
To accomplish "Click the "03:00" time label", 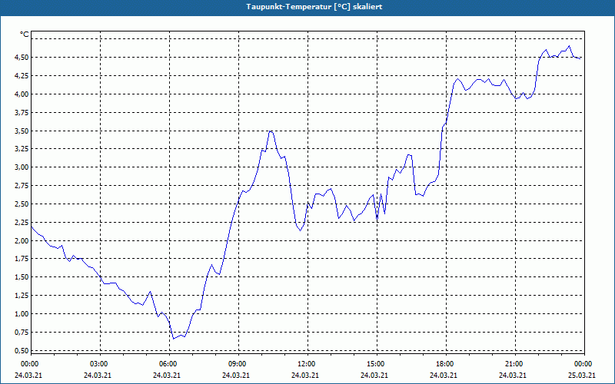I will pos(101,364).
